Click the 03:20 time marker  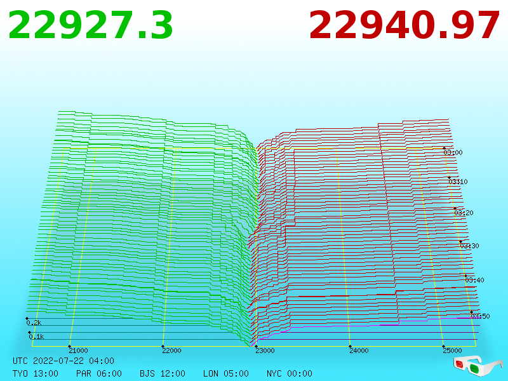[x=464, y=213]
